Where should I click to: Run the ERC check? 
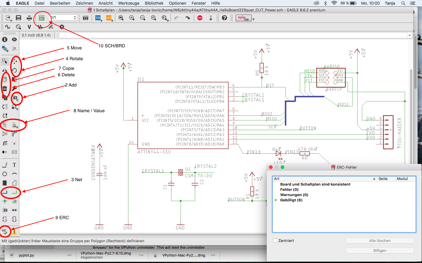[5, 232]
